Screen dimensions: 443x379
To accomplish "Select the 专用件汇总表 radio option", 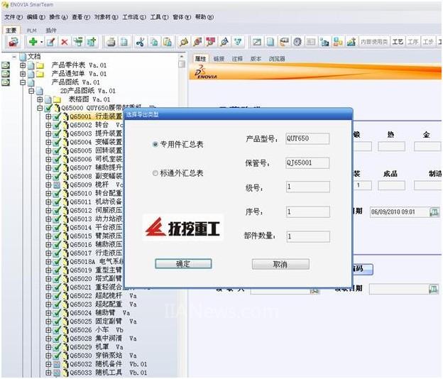I will click(x=156, y=144).
